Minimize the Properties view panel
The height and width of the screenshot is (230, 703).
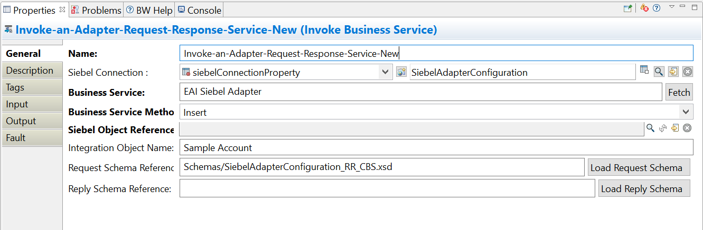682,7
